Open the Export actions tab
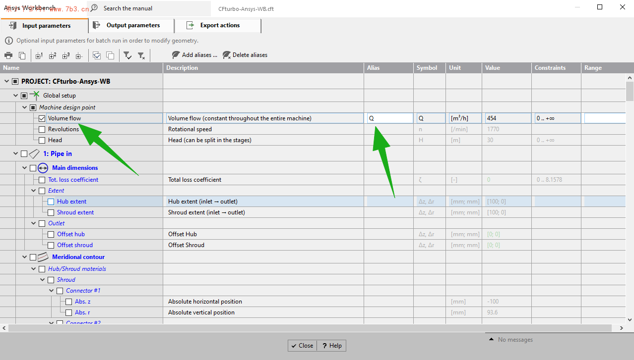Image resolution: width=634 pixels, height=360 pixels. (x=218, y=26)
